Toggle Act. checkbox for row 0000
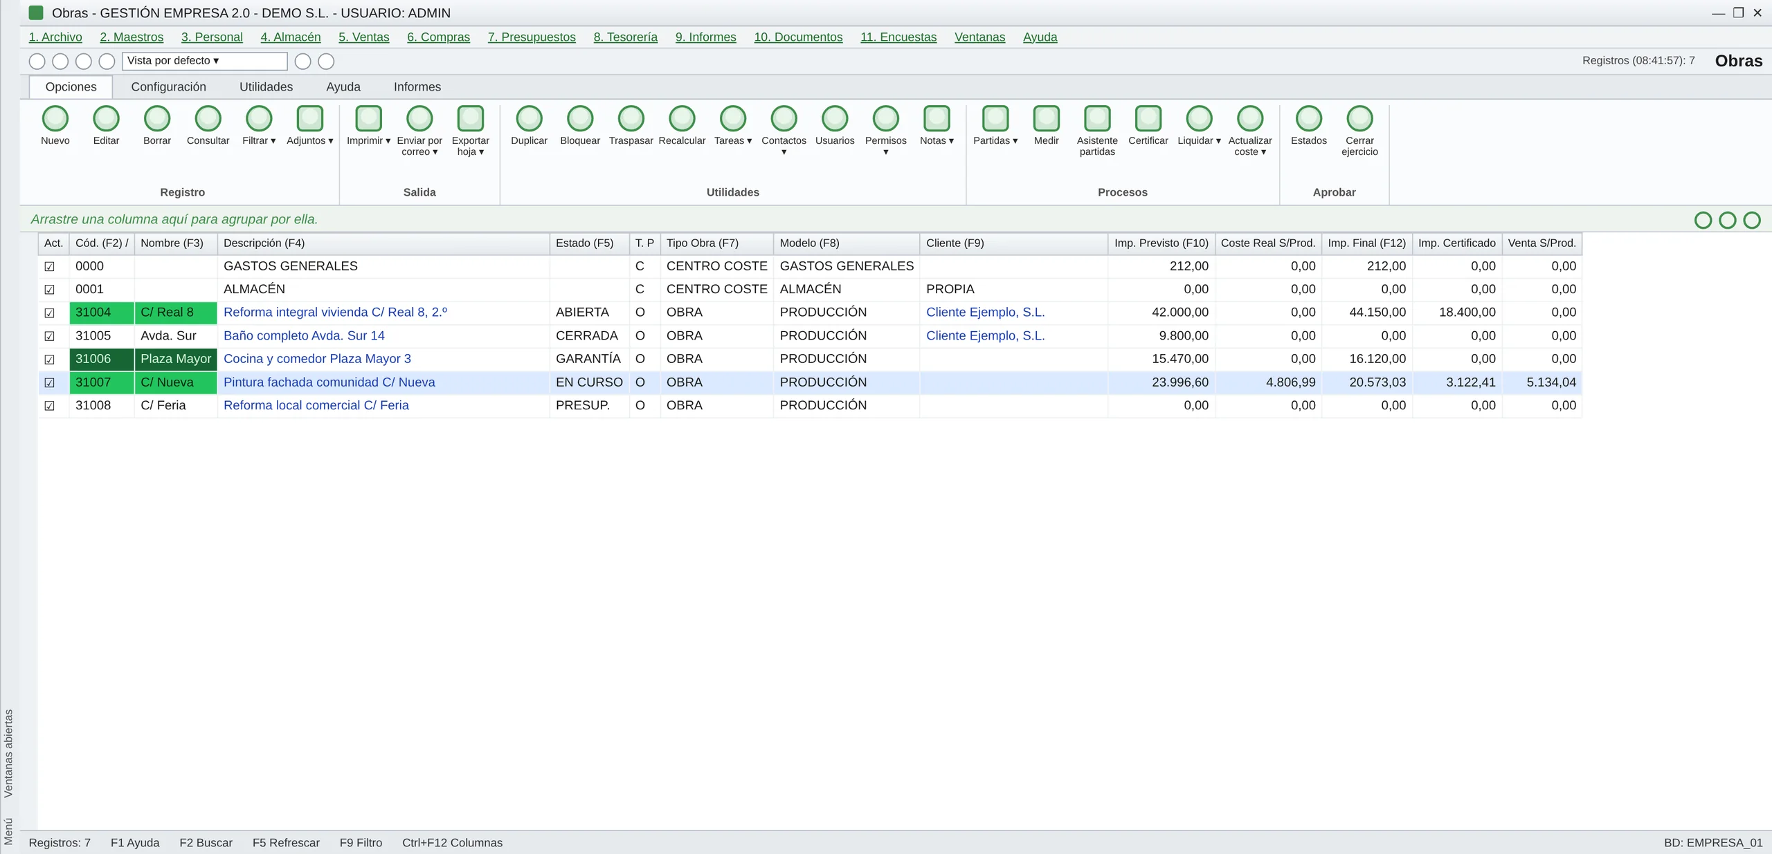This screenshot has height=854, width=1772. 49,266
